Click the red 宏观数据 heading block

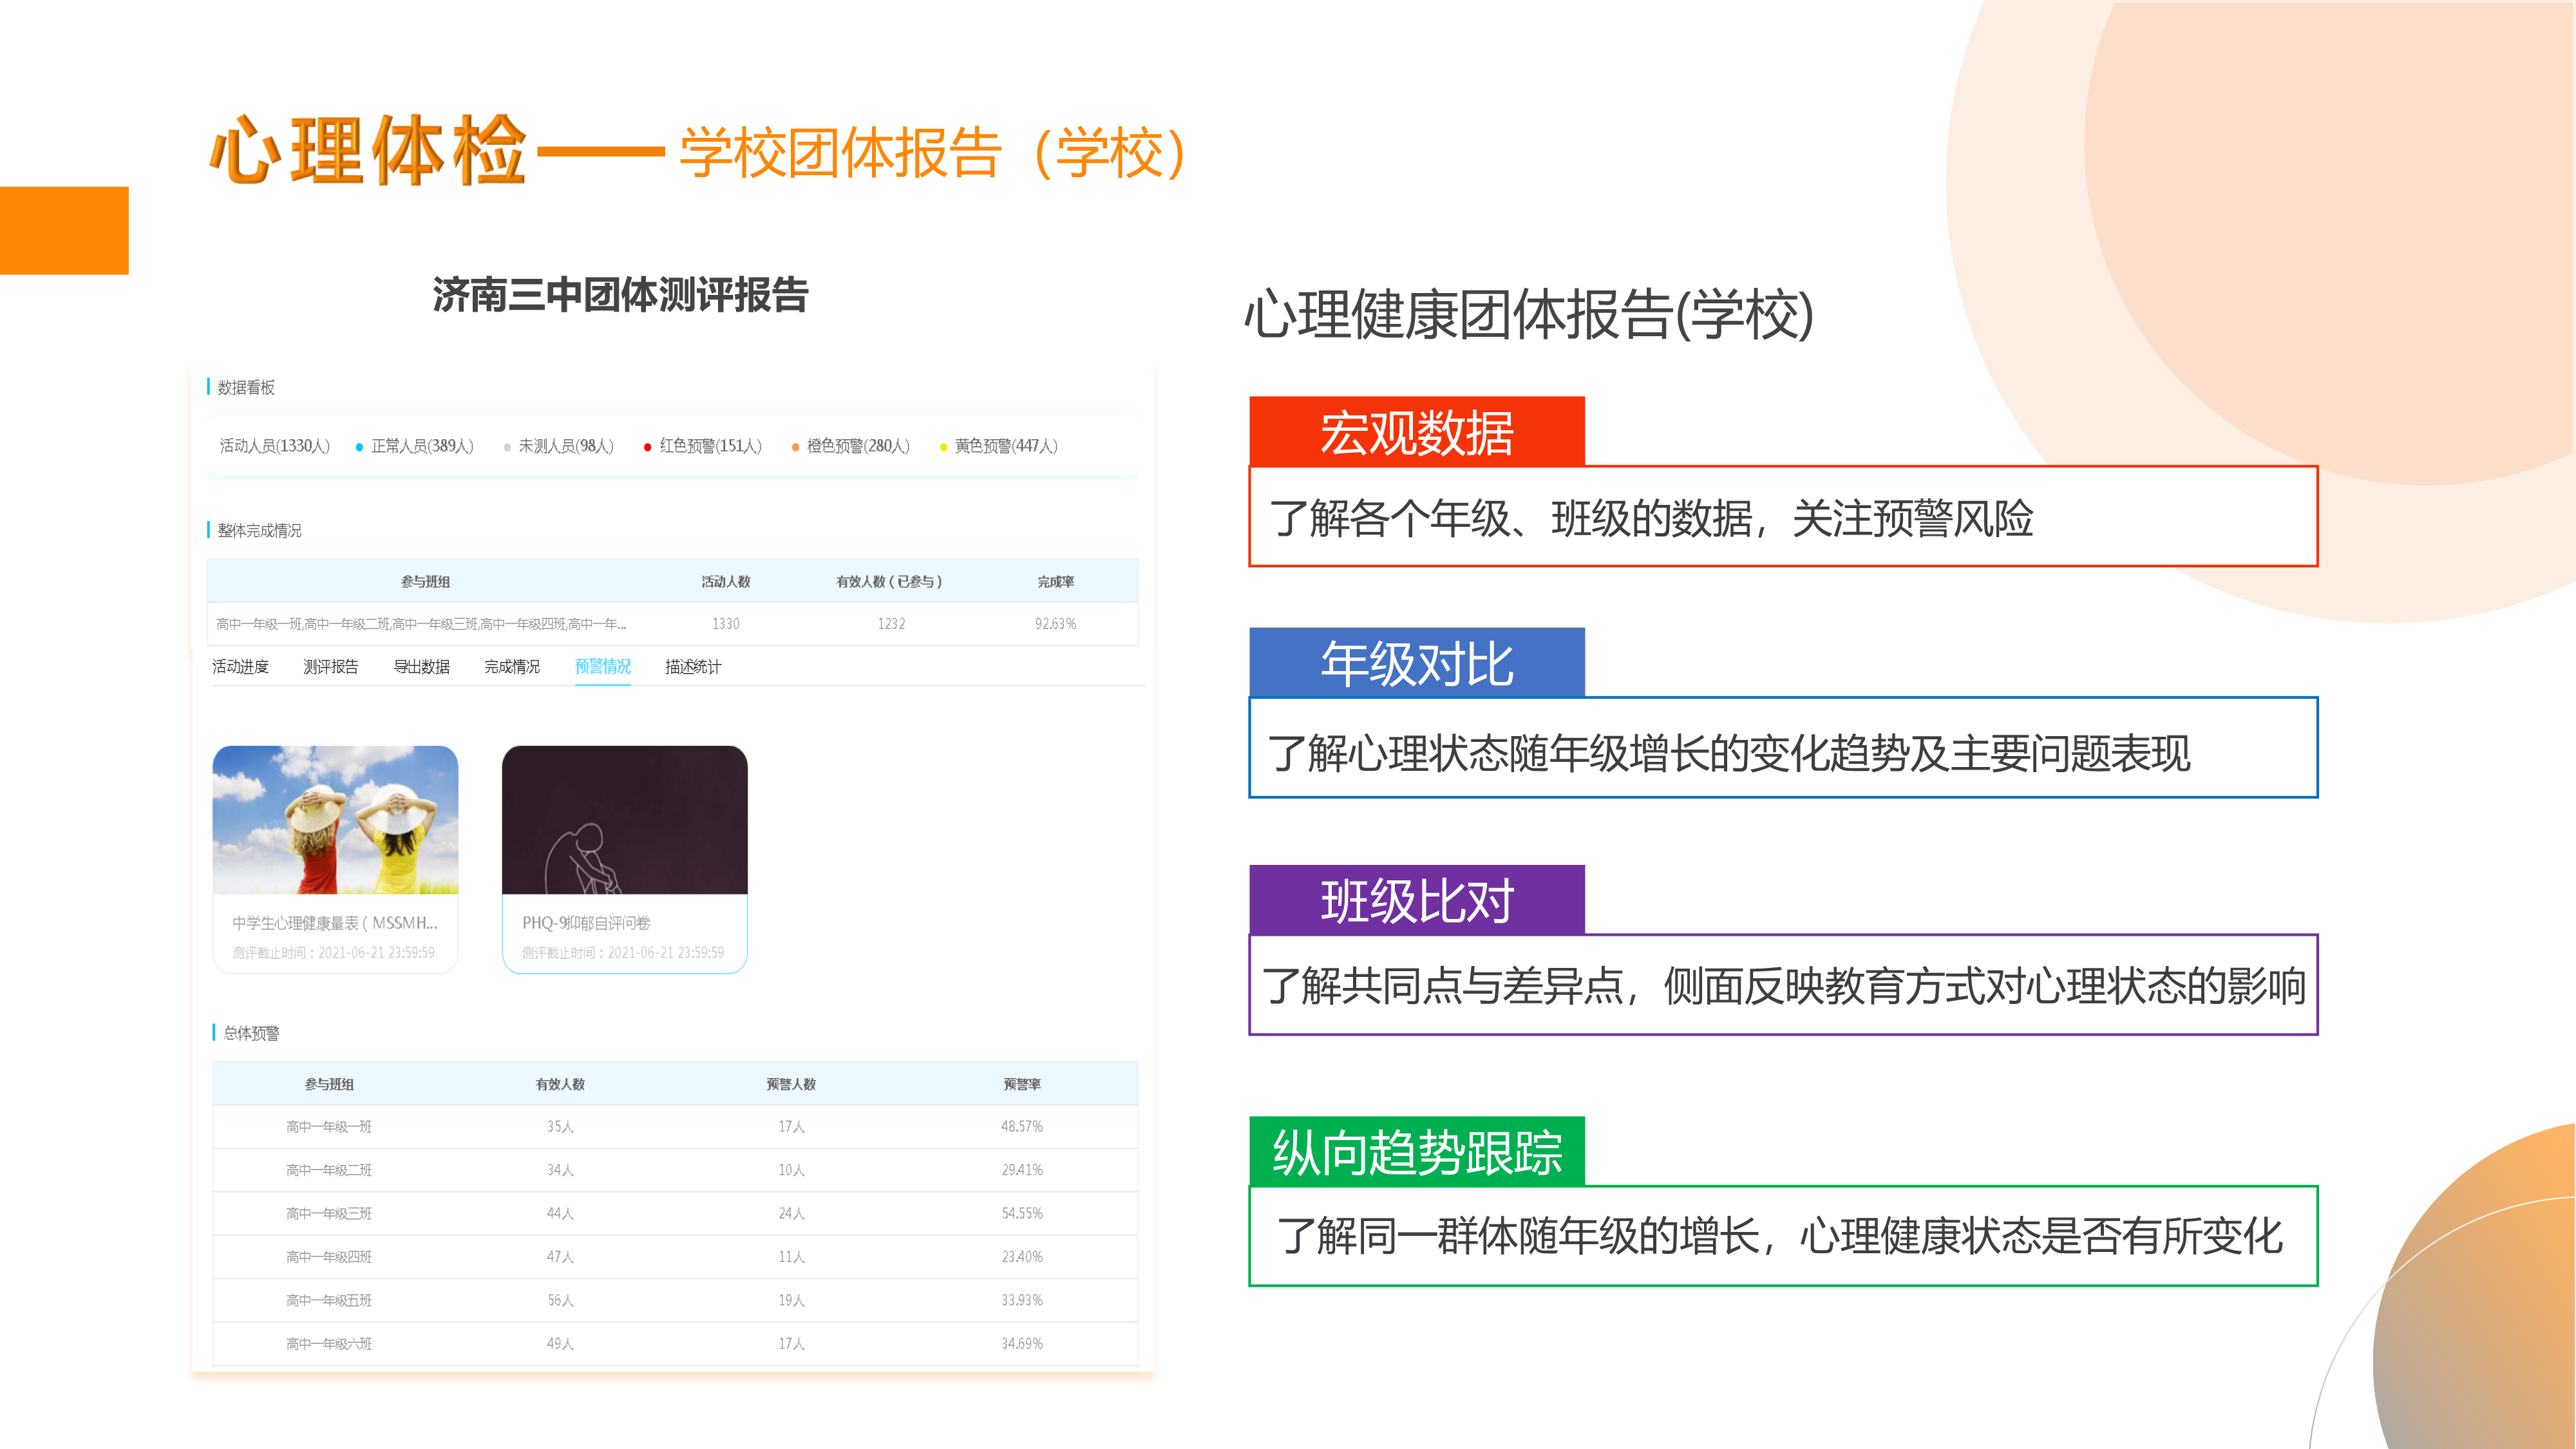click(x=1416, y=432)
